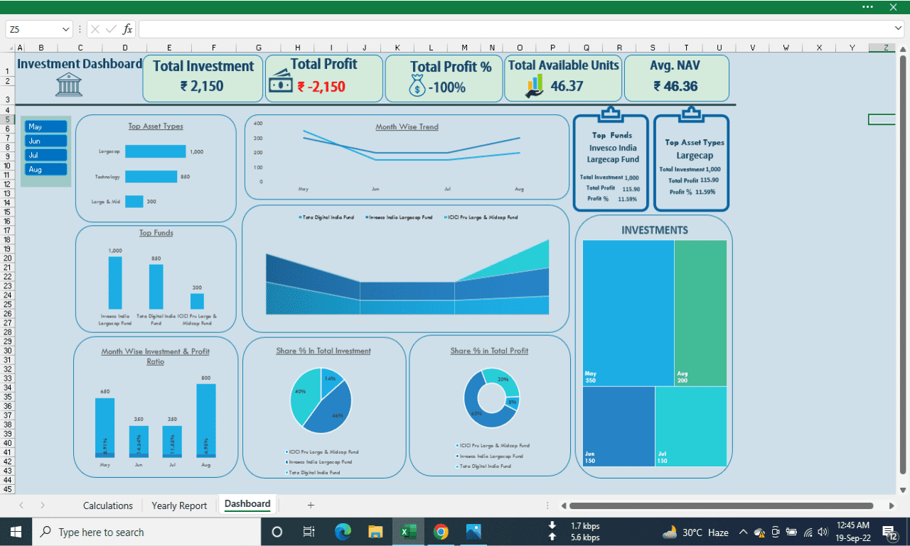Image resolution: width=910 pixels, height=546 pixels.
Task: Show hidden system tray icons chevron
Action: pos(743,532)
